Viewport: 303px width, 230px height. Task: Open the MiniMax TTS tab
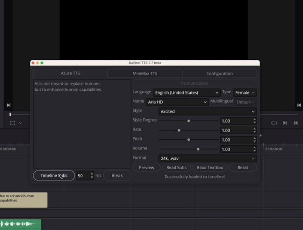coord(145,74)
